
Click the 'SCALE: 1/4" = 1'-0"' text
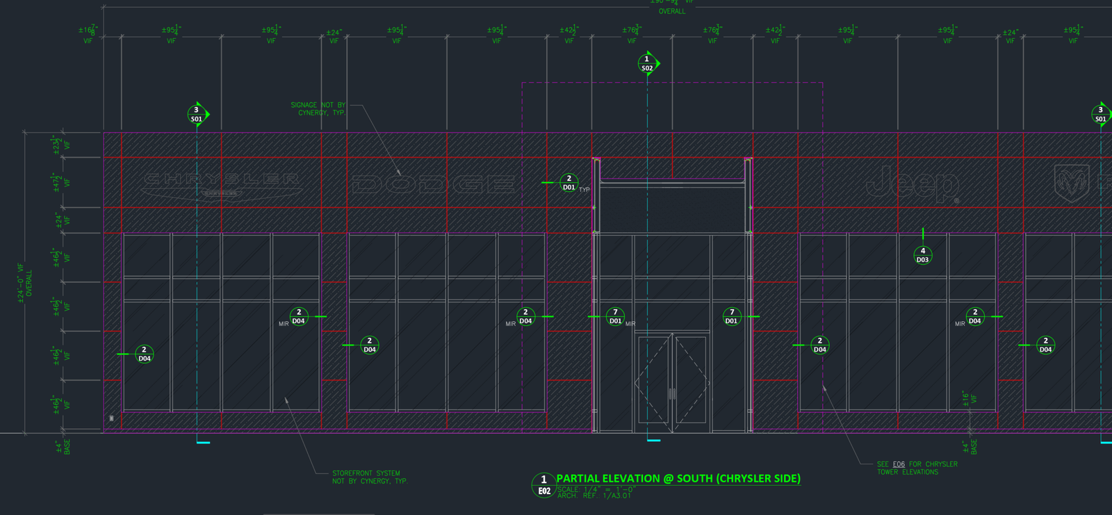pos(596,489)
